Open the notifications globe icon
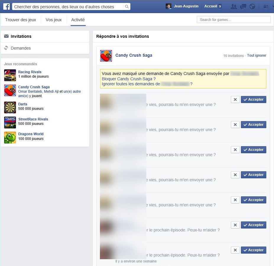This screenshot has height=266, width=274. point(252,6)
